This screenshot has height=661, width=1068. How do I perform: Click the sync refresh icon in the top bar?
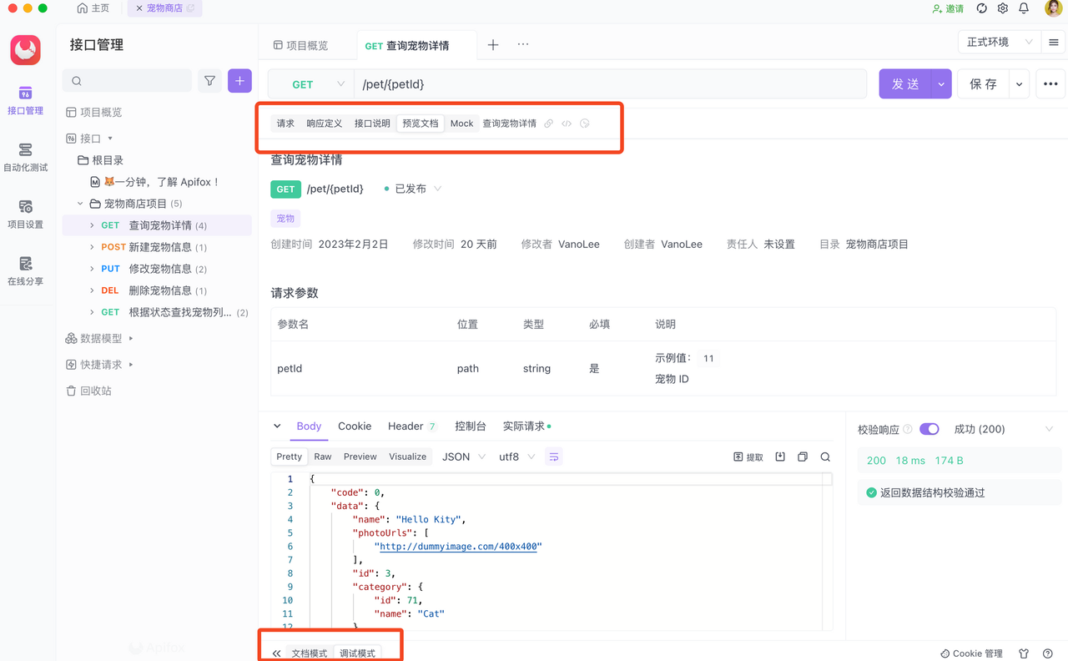pos(981,8)
